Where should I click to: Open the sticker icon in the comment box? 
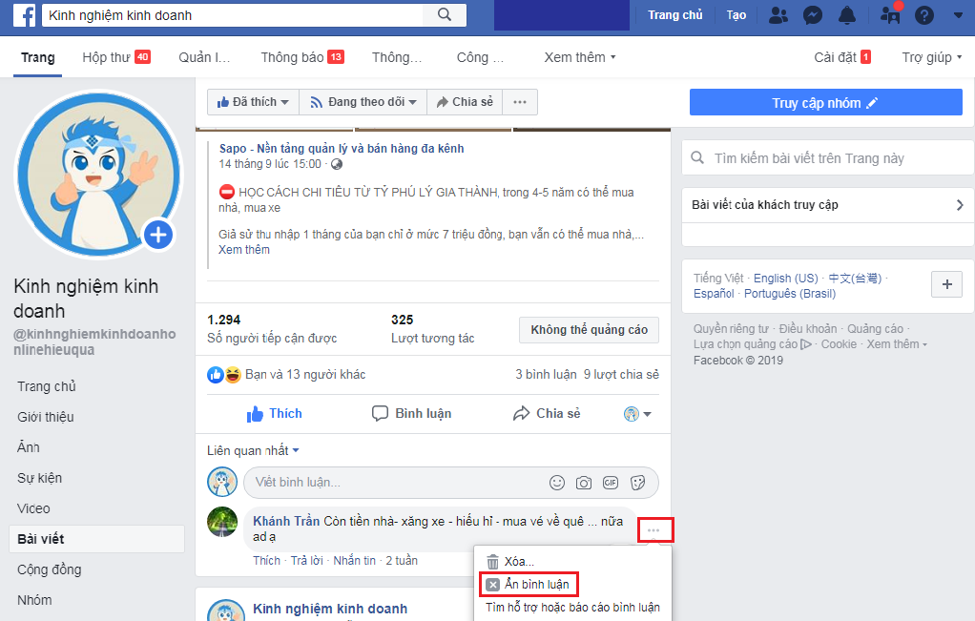[x=637, y=483]
